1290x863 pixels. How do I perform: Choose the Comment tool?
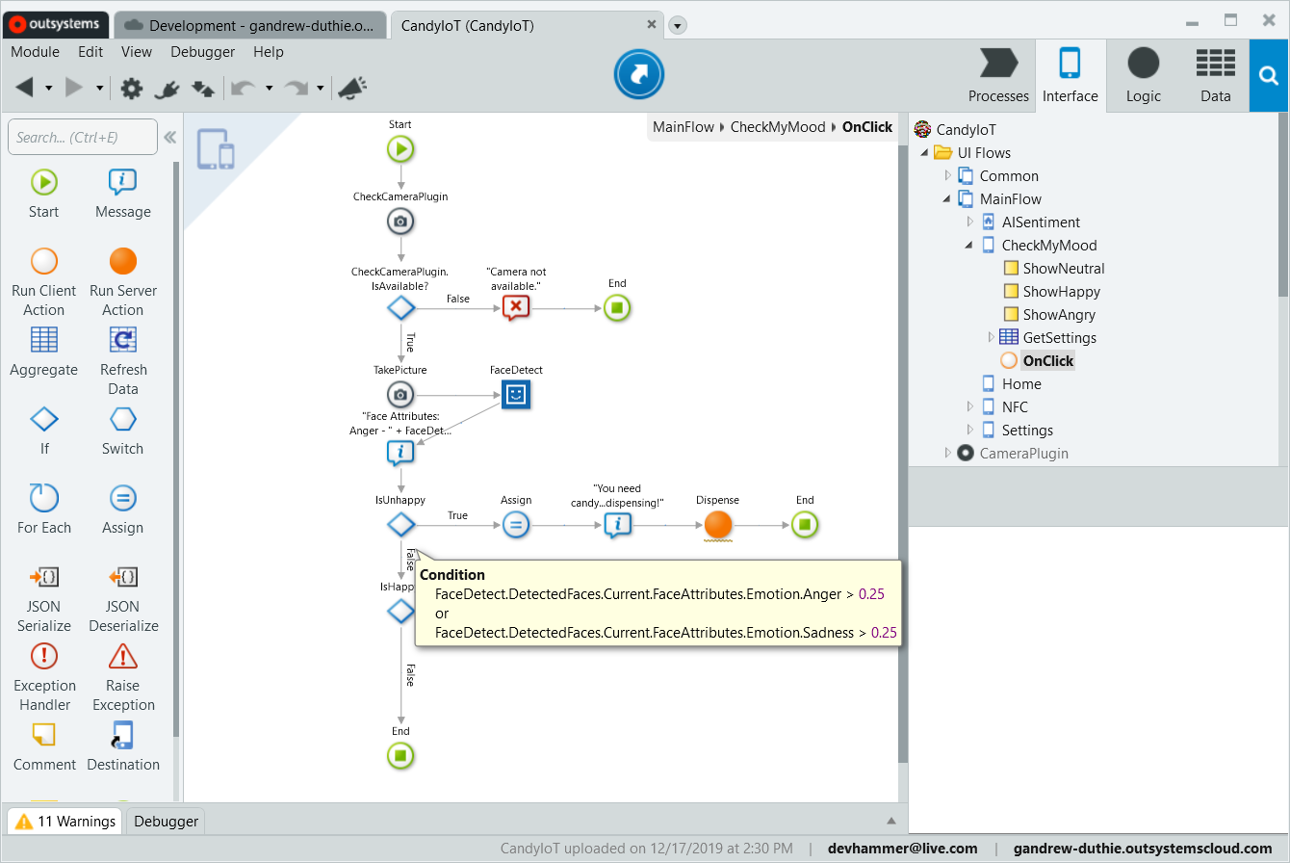pos(43,746)
